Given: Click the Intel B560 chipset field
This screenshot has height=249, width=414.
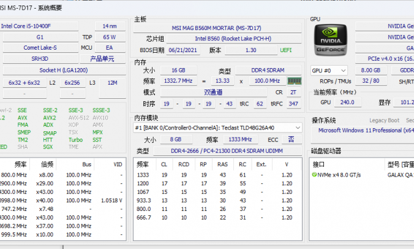Looking at the screenshot, I should (x=233, y=39).
